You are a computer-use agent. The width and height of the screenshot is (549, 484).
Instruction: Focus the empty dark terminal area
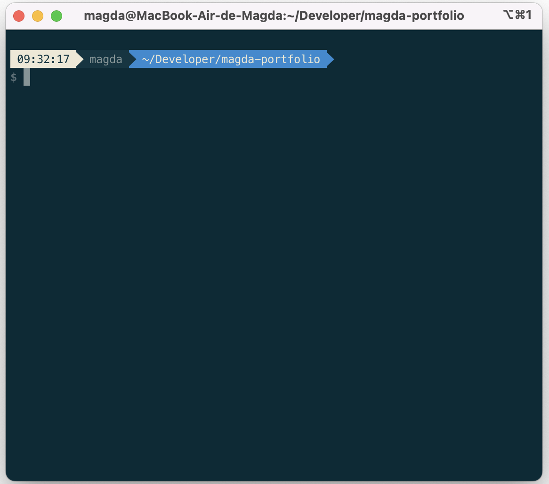(274, 282)
